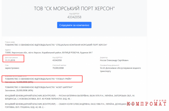
Task: Click the ЄДРПОУ code in details row
Action: coord(57,60)
